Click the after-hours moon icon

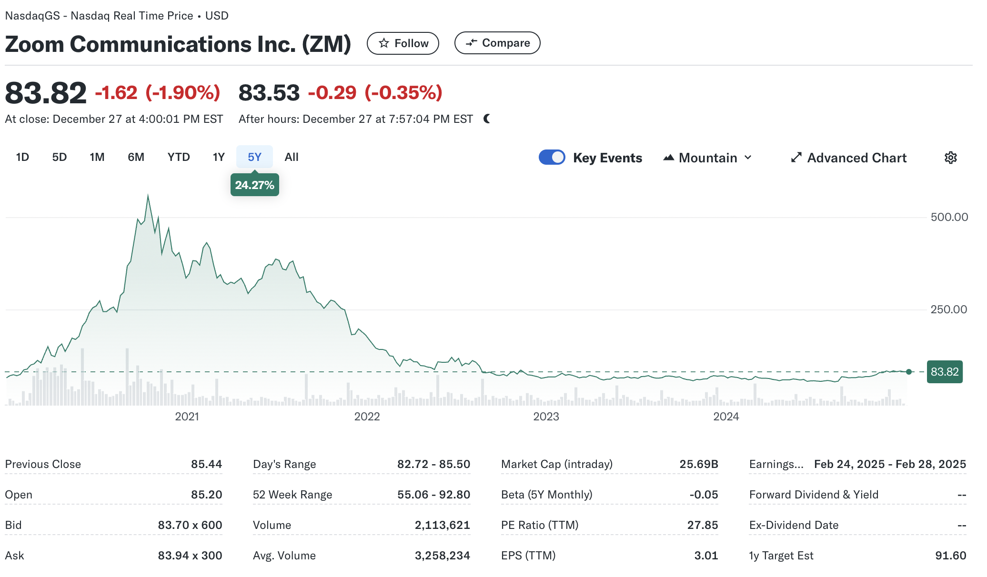tap(486, 119)
